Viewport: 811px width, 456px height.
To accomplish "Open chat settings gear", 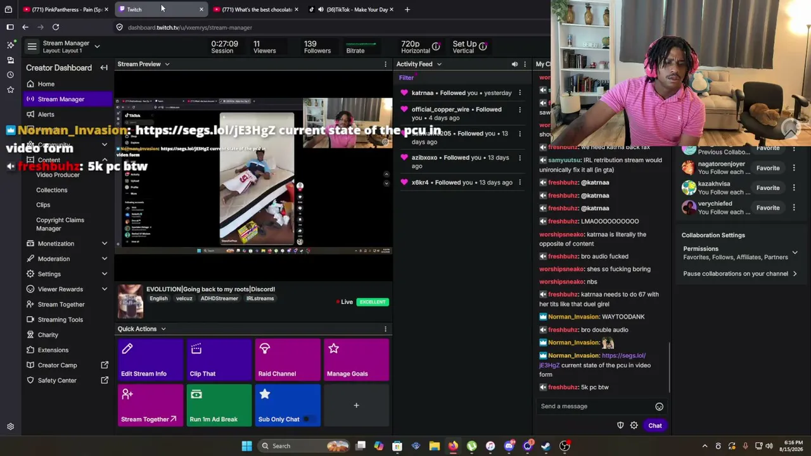I will tap(634, 426).
